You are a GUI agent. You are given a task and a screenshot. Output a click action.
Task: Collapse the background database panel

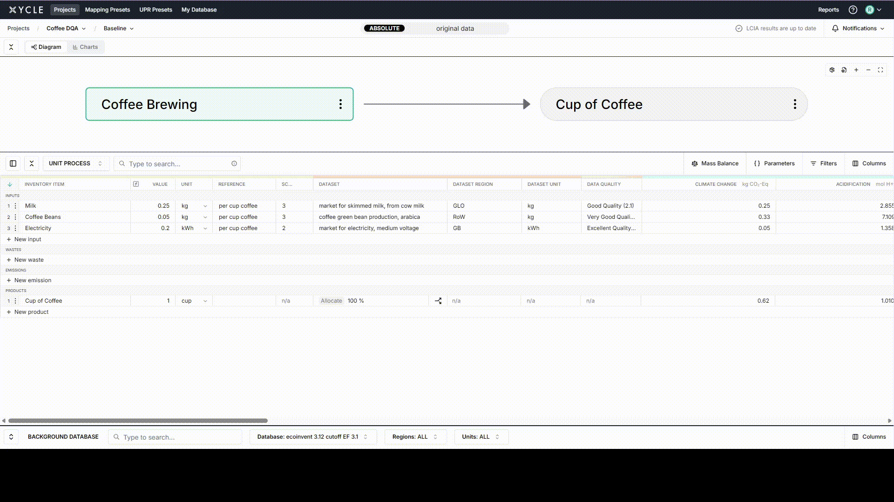[x=11, y=437]
